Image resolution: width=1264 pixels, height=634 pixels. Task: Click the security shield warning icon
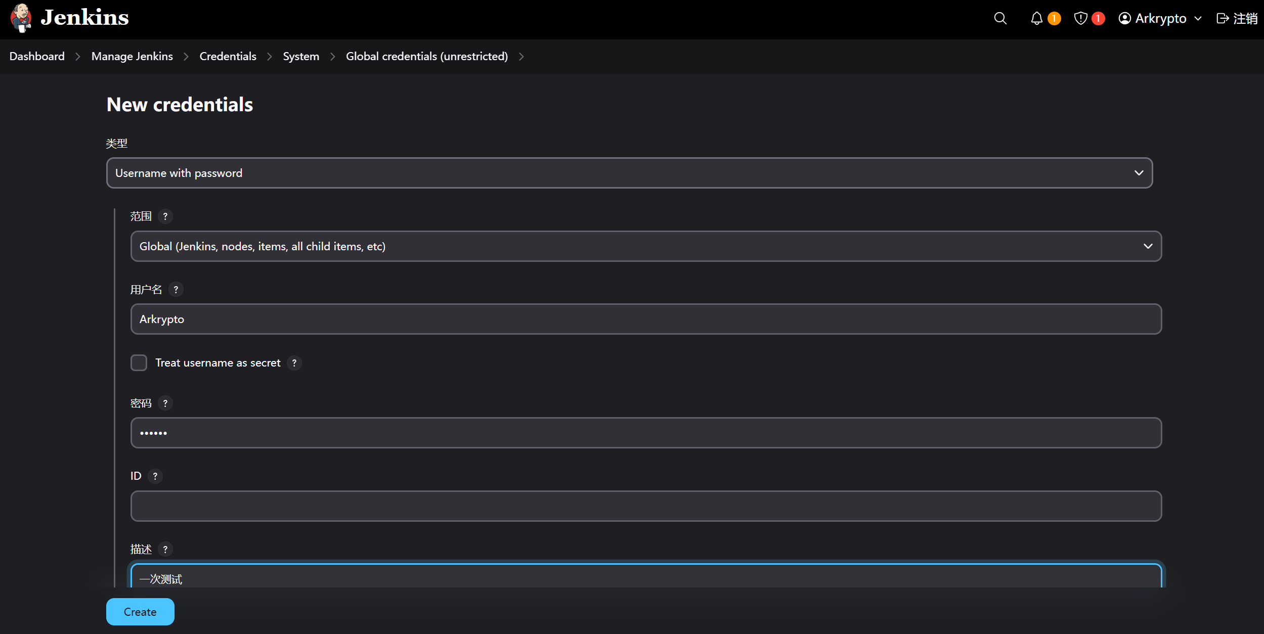pyautogui.click(x=1080, y=19)
